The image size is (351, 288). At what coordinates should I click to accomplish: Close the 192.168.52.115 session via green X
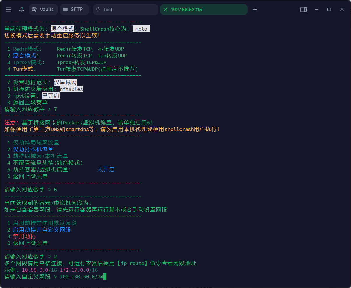(x=165, y=9)
